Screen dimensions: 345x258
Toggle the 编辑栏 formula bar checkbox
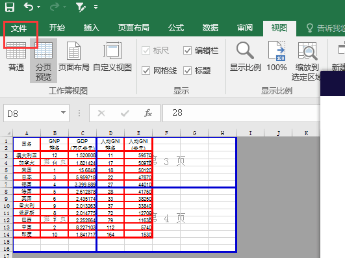tap(187, 51)
